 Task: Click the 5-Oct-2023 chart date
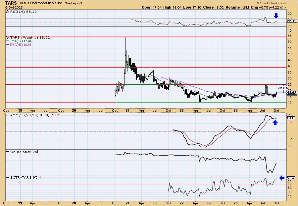pyautogui.click(x=14, y=7)
